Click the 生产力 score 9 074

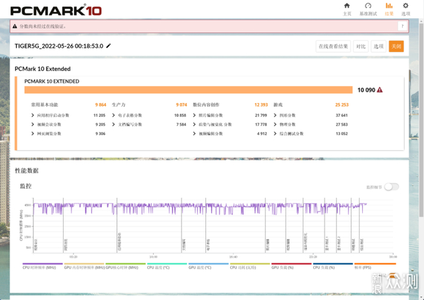click(x=181, y=105)
